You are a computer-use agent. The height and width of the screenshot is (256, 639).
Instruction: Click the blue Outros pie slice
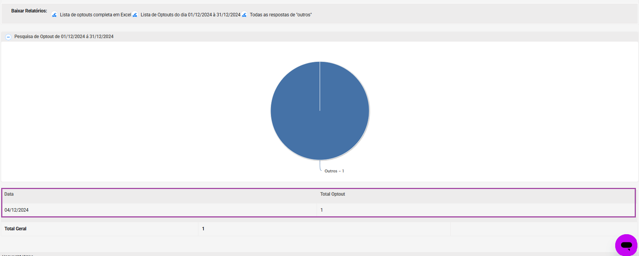(320, 111)
